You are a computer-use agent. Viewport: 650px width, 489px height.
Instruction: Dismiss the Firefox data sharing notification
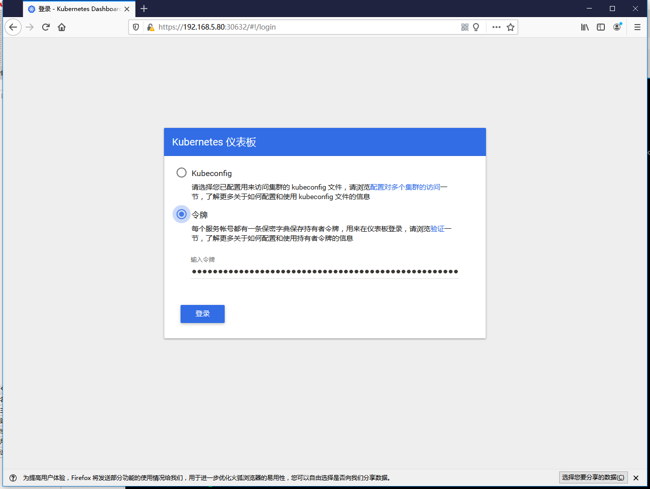point(636,478)
